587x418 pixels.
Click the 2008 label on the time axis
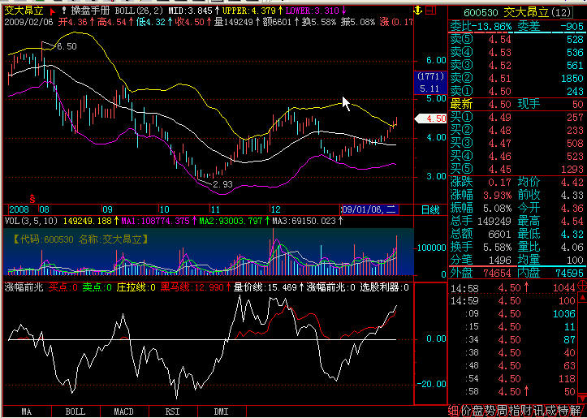[19, 209]
